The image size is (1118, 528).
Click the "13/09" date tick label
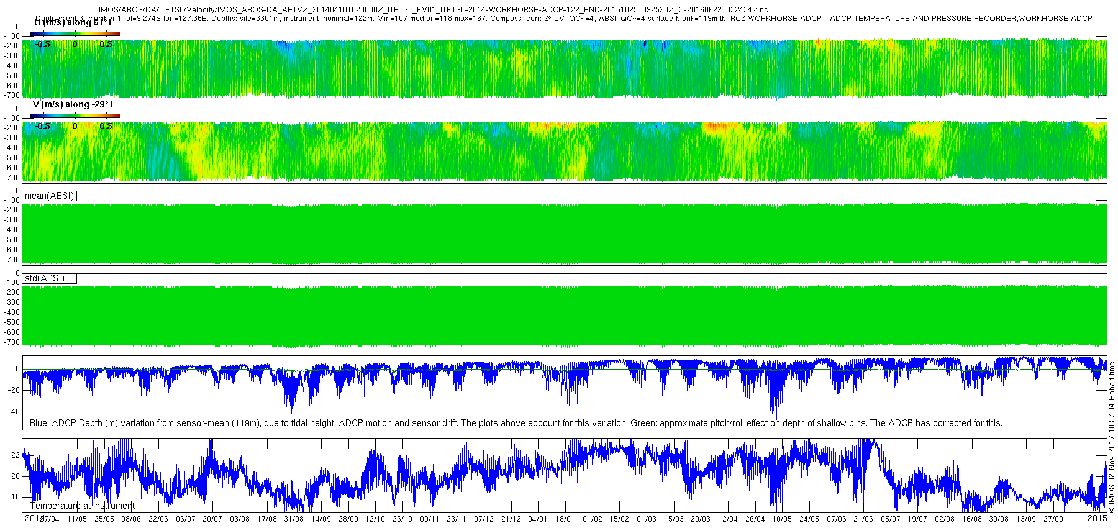point(1026,519)
